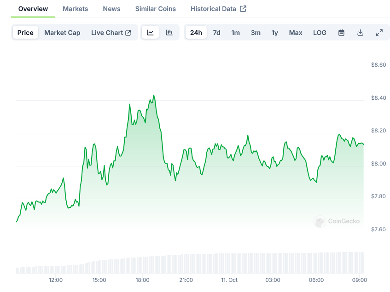Select the 24h time range

tap(196, 33)
